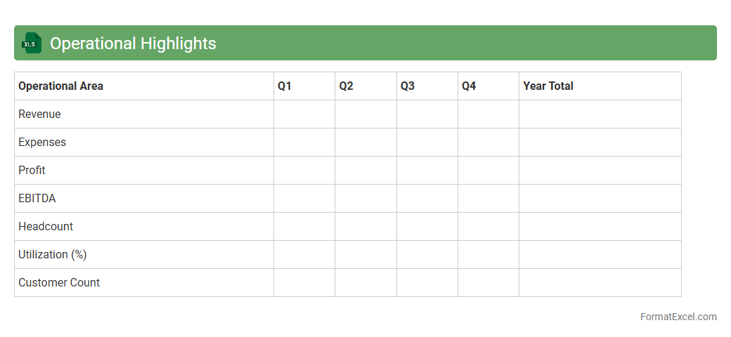Click the Operational Highlights title

(x=133, y=44)
